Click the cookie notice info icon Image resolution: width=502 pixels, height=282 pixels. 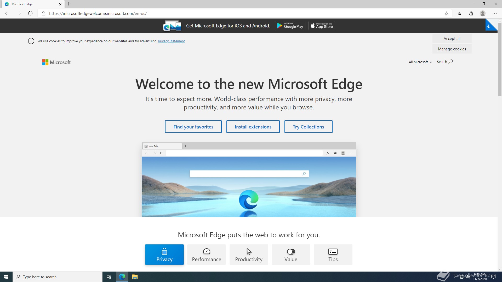(31, 41)
